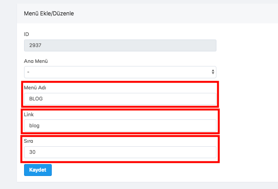Click inside the Link input field
The image size is (278, 189).
click(x=120, y=126)
